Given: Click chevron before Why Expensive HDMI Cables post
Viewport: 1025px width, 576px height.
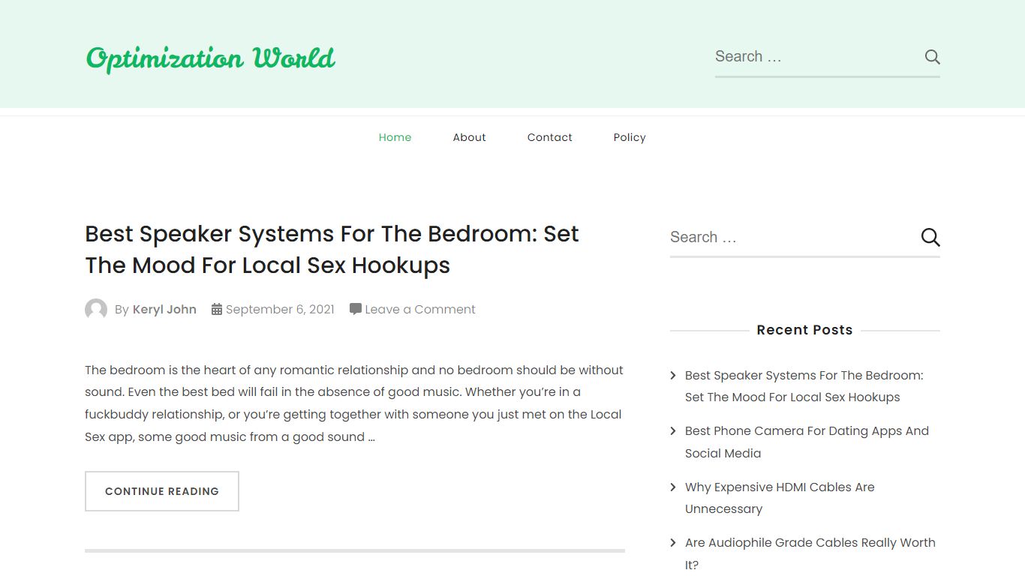Looking at the screenshot, I should pyautogui.click(x=673, y=487).
